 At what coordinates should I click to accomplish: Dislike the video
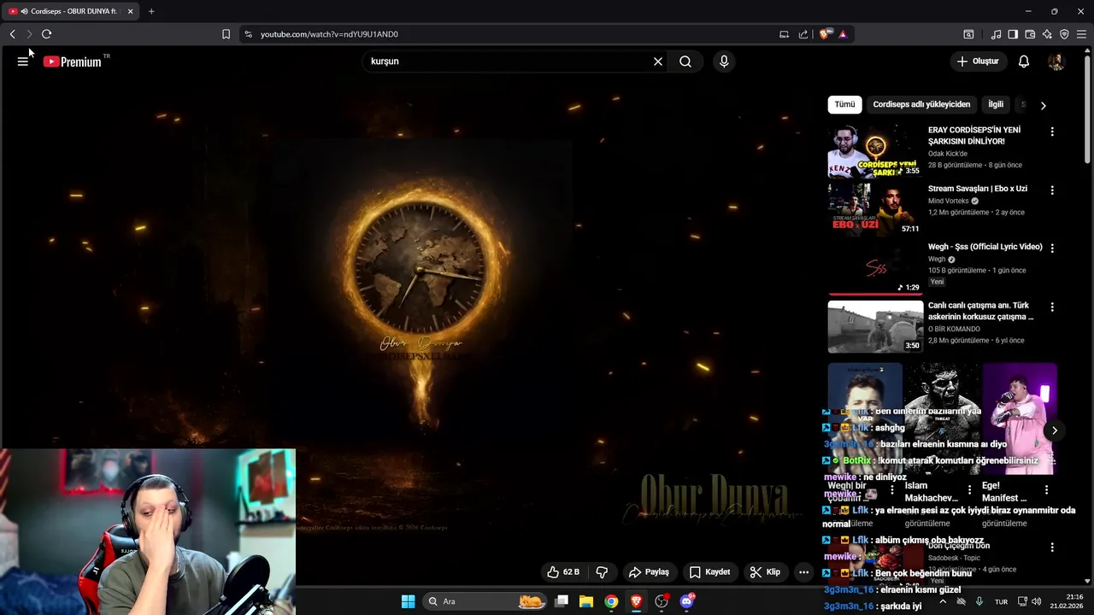point(602,572)
